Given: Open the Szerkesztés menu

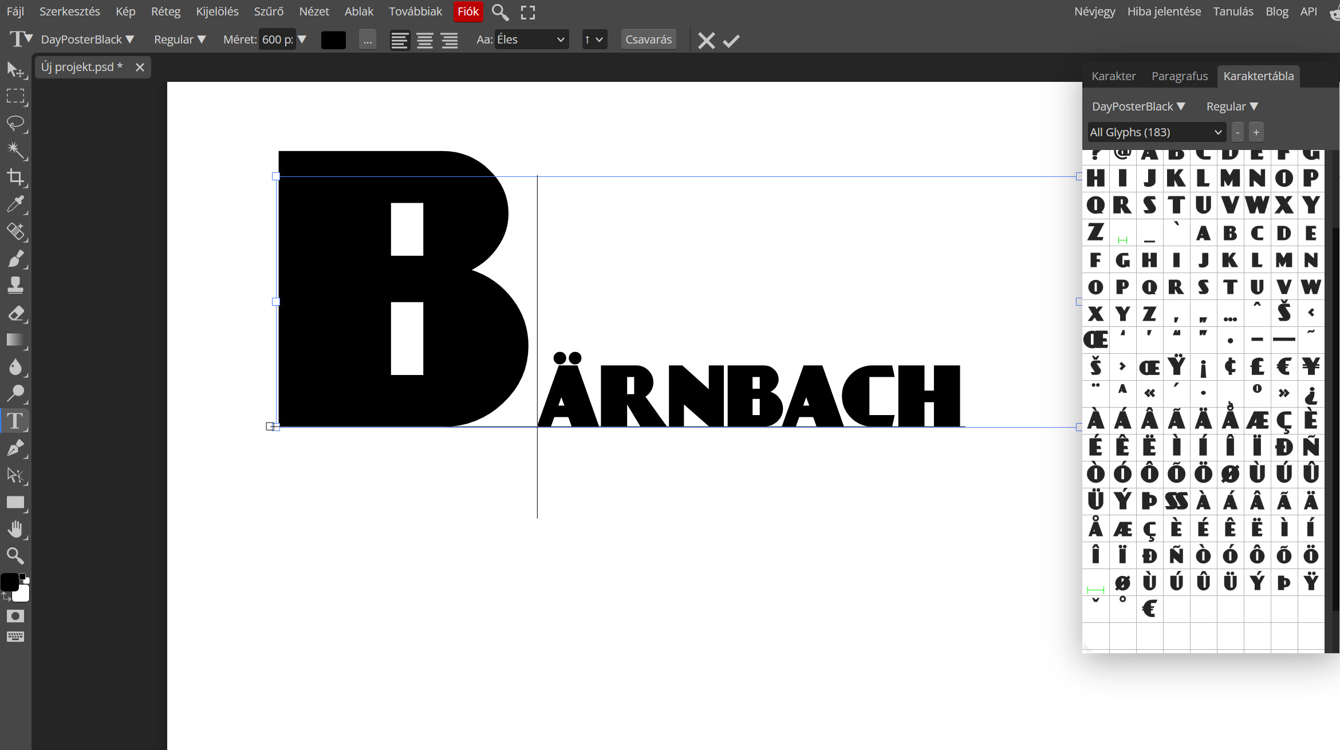Looking at the screenshot, I should (69, 11).
